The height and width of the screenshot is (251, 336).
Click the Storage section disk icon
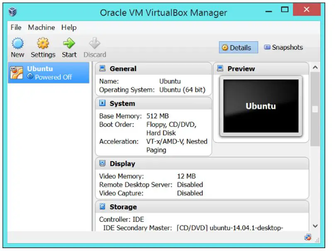coord(102,207)
